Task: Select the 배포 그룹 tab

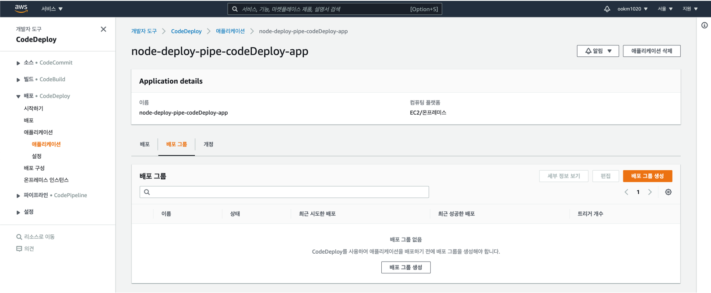Action: pyautogui.click(x=176, y=144)
